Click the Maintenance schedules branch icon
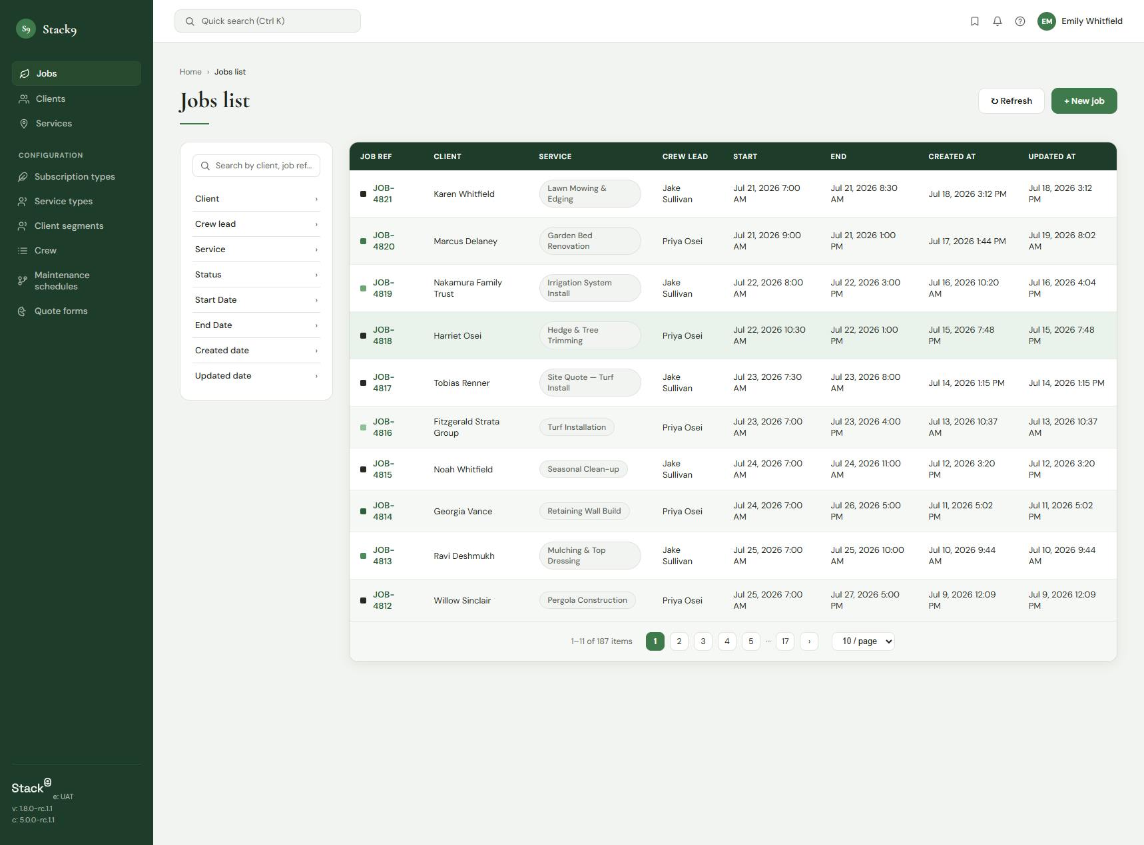Viewport: 1144px width, 845px height. [x=23, y=281]
